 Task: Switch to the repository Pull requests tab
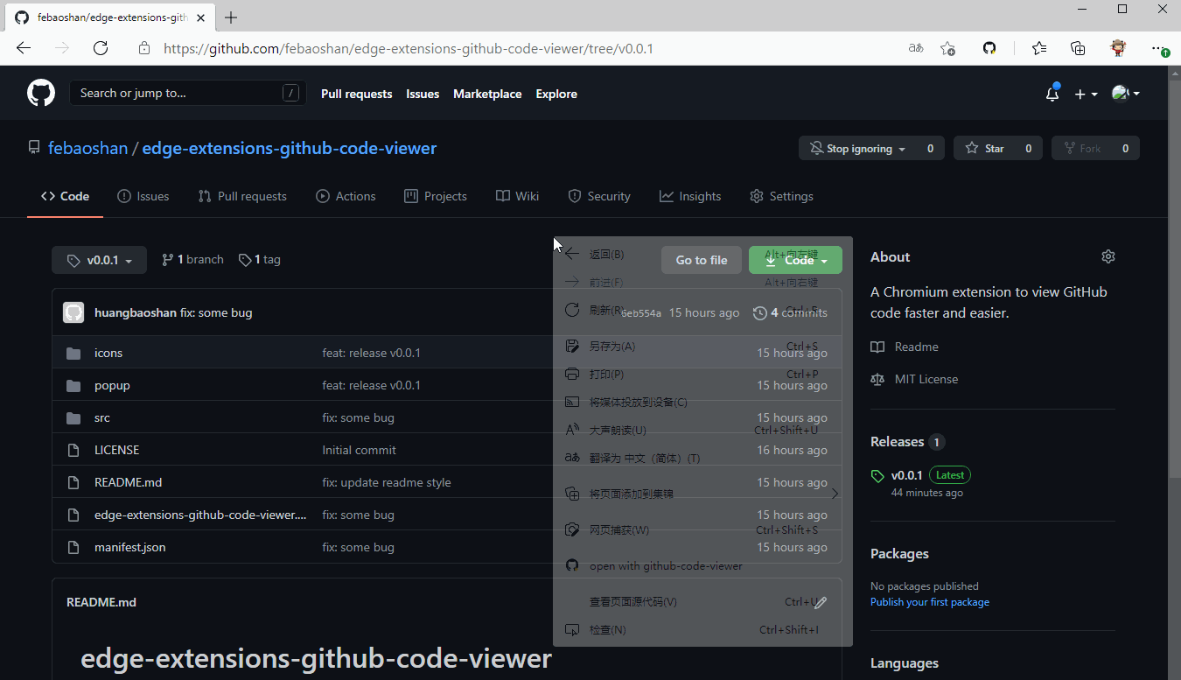tap(242, 196)
